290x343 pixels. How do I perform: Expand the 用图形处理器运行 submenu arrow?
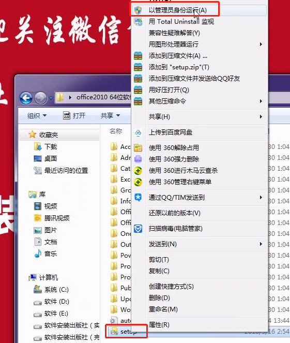[x=261, y=44]
